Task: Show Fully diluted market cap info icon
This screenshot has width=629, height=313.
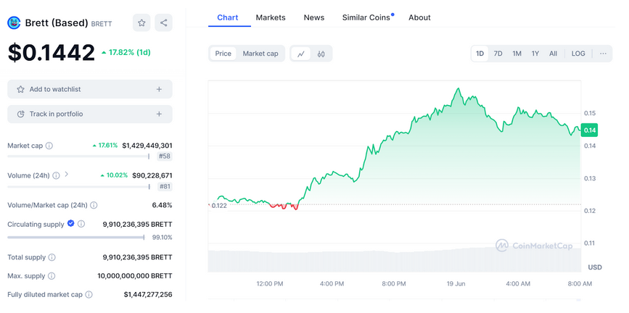Action: [89, 295]
